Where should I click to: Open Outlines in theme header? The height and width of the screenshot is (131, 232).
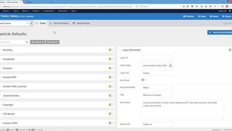click(188, 16)
